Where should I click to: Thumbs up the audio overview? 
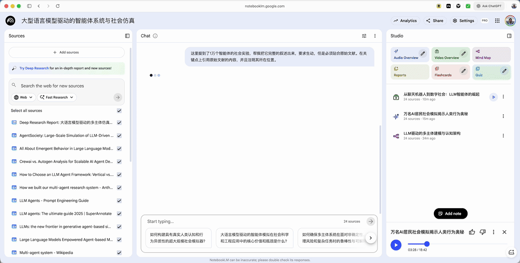pyautogui.click(x=472, y=232)
